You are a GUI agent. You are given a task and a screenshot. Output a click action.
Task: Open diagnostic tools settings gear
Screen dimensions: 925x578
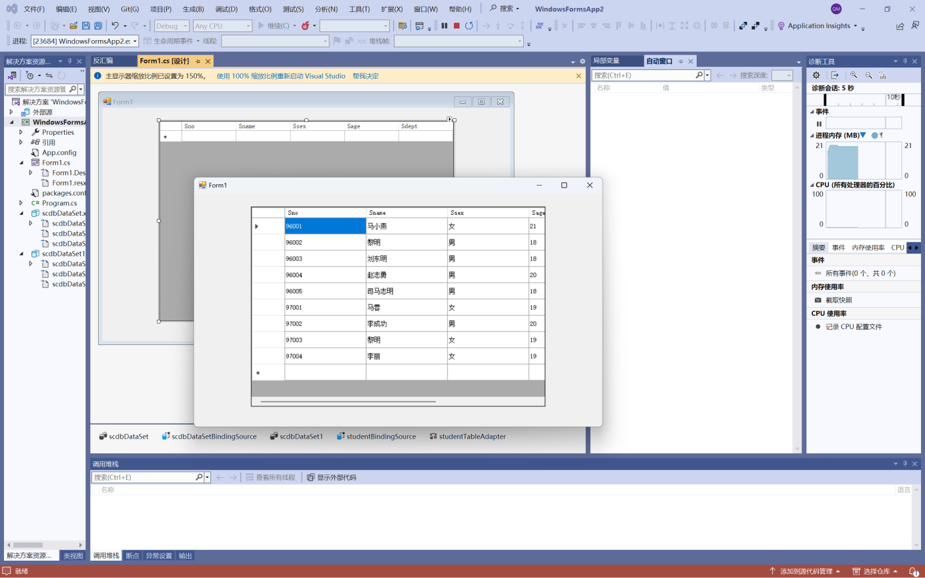pos(816,75)
